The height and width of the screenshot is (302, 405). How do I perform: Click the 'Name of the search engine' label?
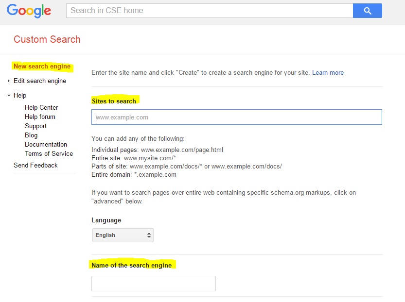(x=131, y=266)
